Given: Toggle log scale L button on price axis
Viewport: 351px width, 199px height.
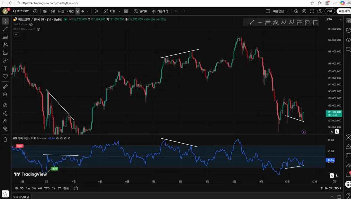Looking at the screenshot, I should pos(337,132).
